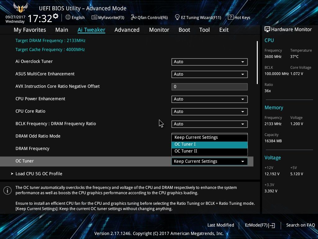Image resolution: width=318 pixels, height=239 pixels.
Task: Click the MyFavorite list icon
Action: pos(94,17)
